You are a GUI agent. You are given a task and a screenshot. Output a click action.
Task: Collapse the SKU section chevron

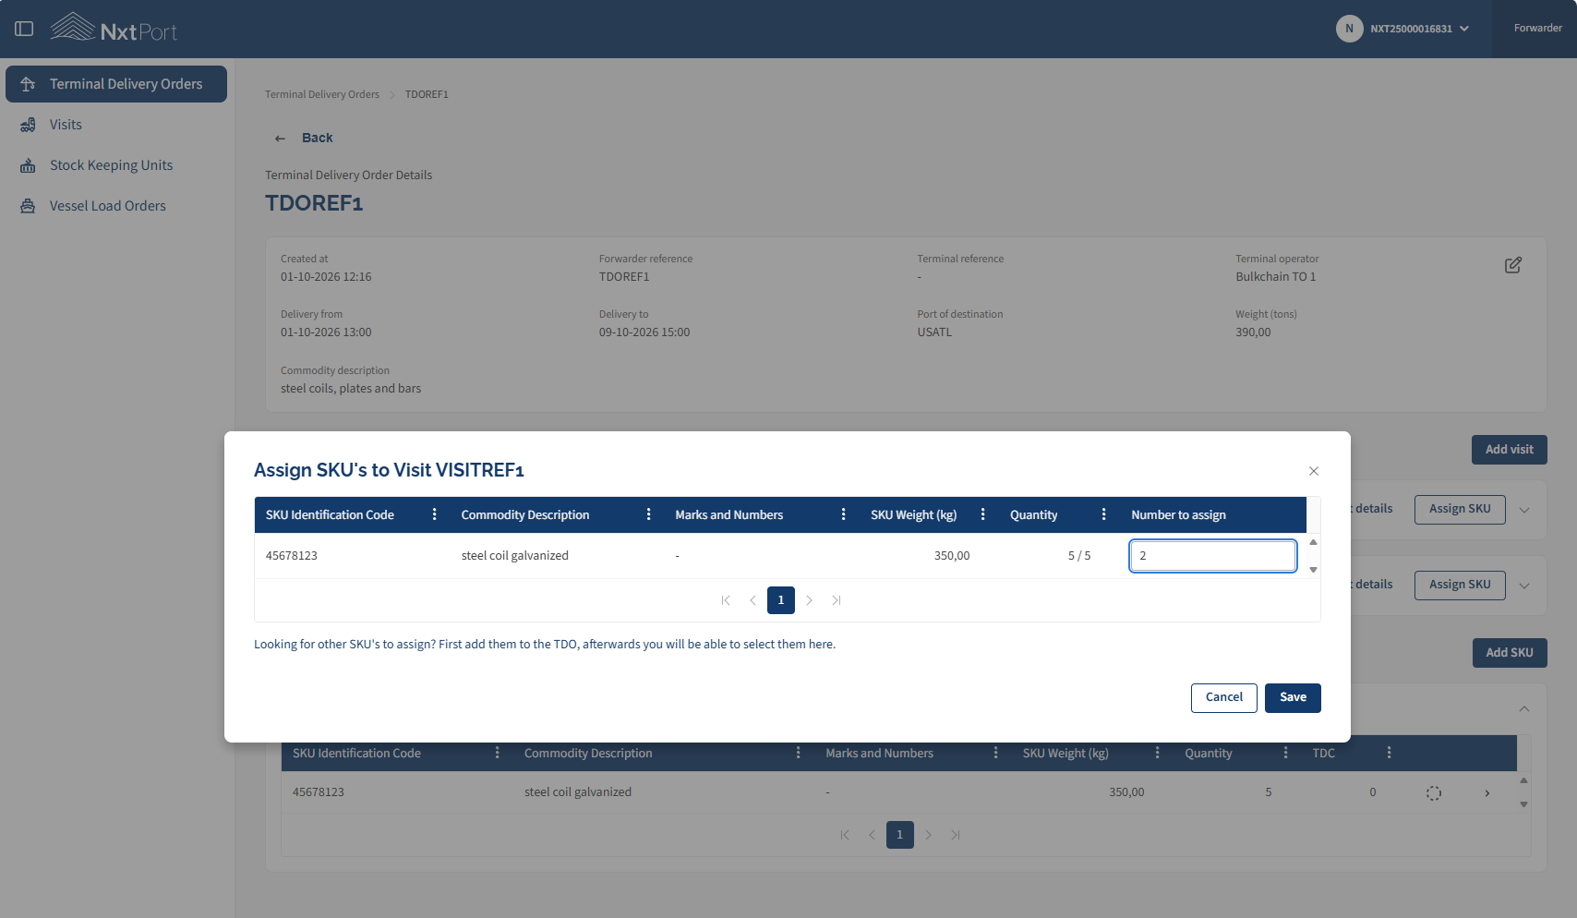(1524, 709)
